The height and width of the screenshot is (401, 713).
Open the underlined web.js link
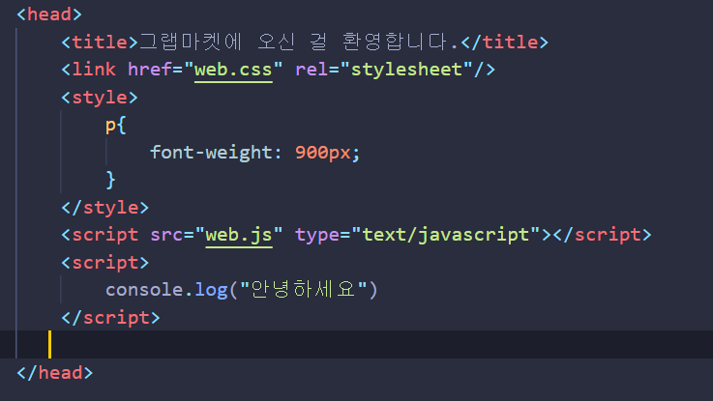pyautogui.click(x=239, y=235)
